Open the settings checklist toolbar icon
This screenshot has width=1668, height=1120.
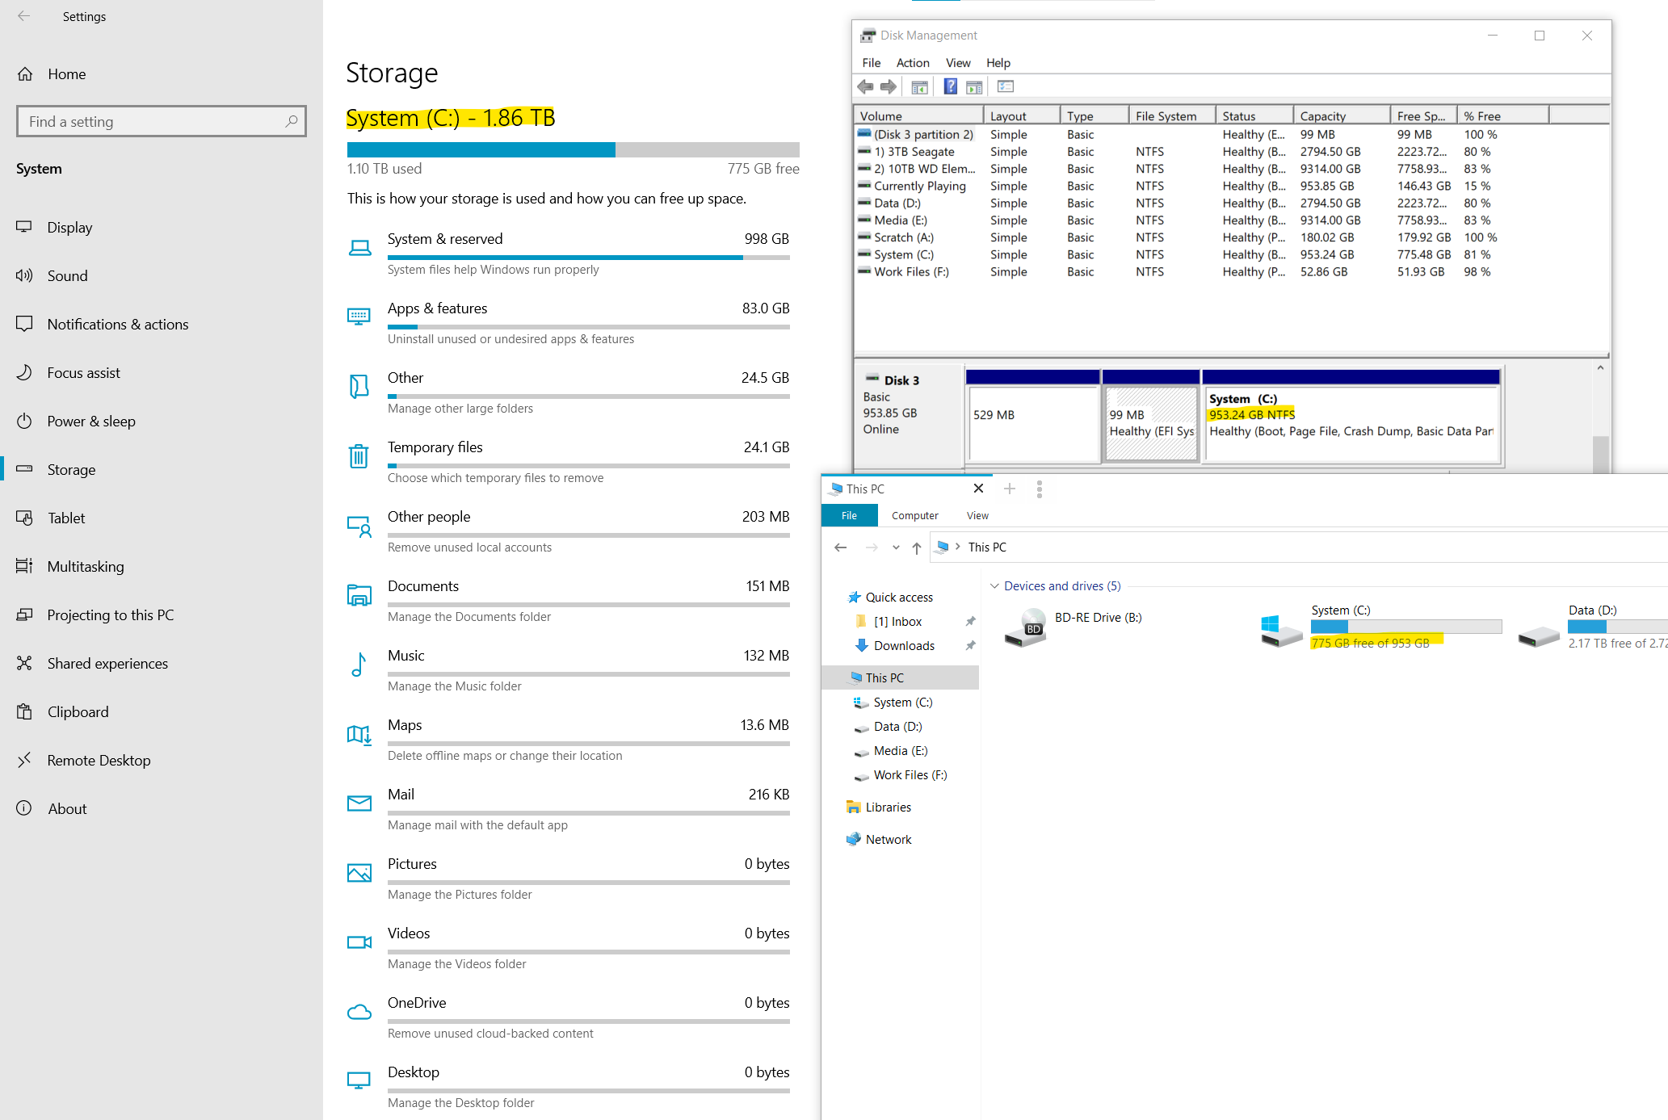point(1005,86)
